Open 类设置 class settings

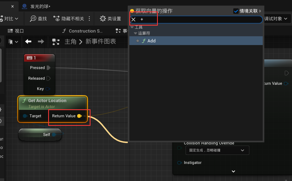pyautogui.click(x=110, y=19)
